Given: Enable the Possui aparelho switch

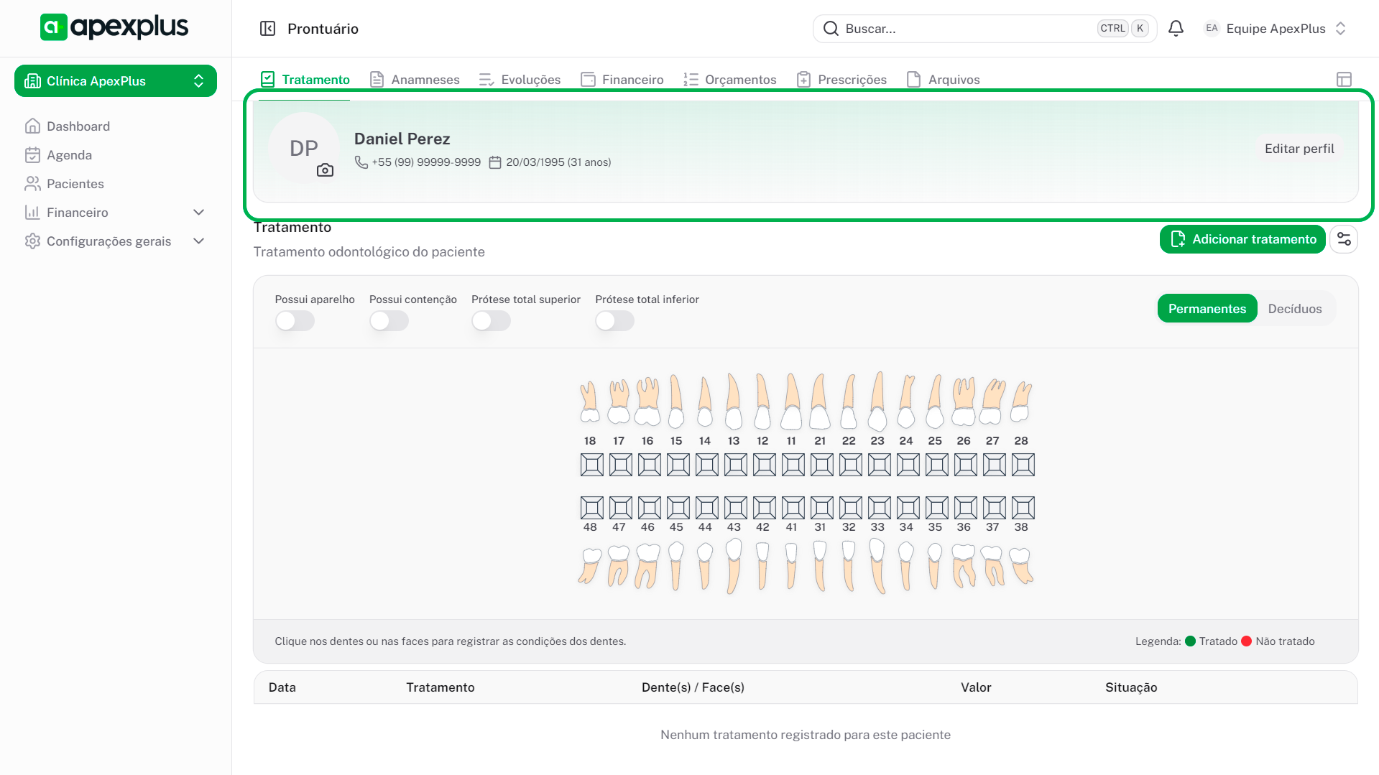Looking at the screenshot, I should [295, 321].
